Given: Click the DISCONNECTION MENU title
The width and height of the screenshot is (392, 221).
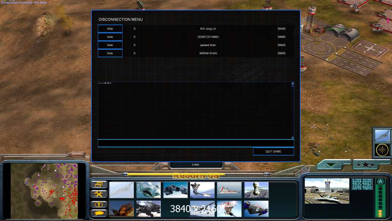Looking at the screenshot, I should (121, 19).
